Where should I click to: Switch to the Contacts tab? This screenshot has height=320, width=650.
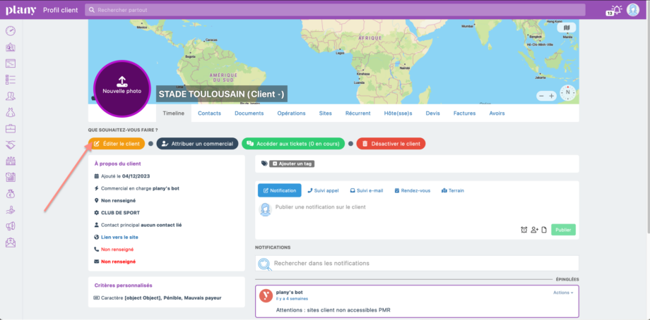(209, 113)
